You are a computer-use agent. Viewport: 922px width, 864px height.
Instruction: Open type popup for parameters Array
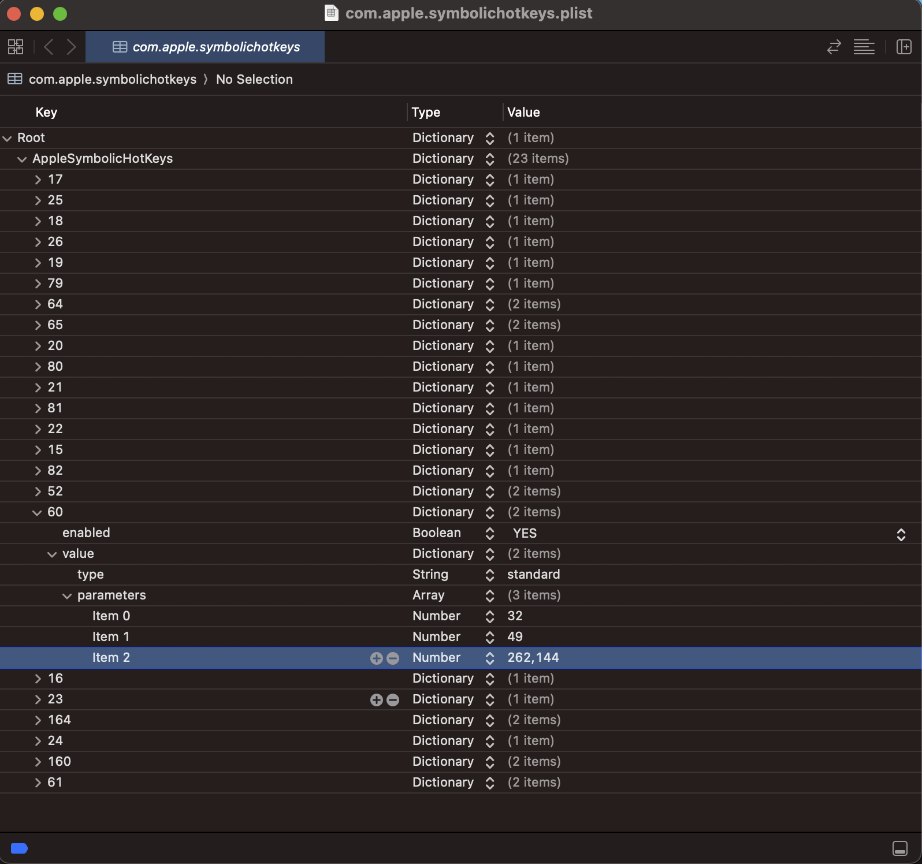(490, 595)
